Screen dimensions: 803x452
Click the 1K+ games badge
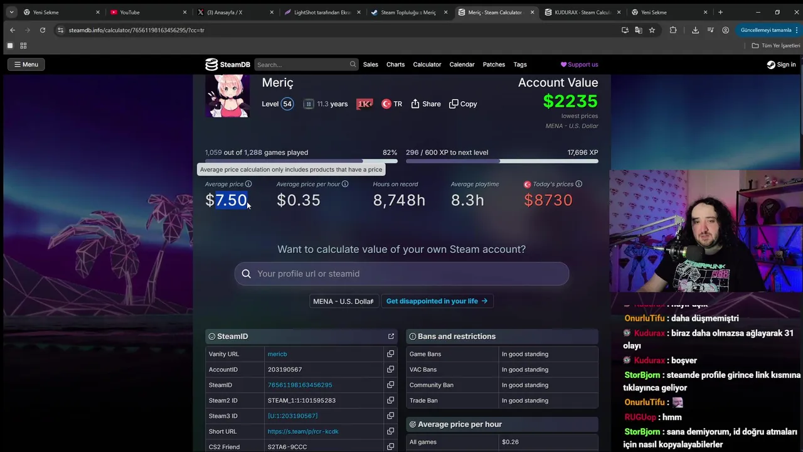tap(364, 104)
